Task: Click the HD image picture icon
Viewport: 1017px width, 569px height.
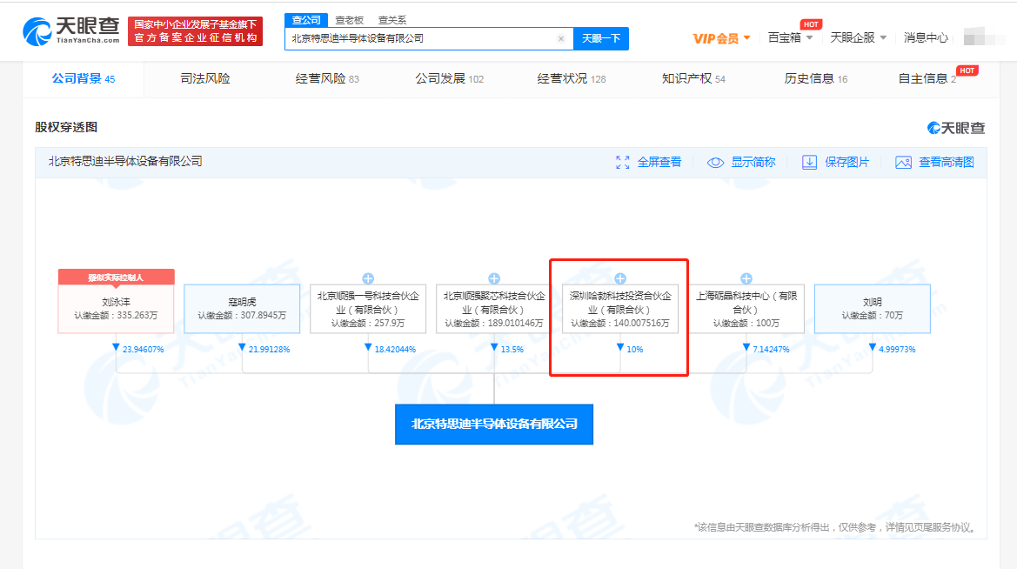Action: (x=904, y=162)
